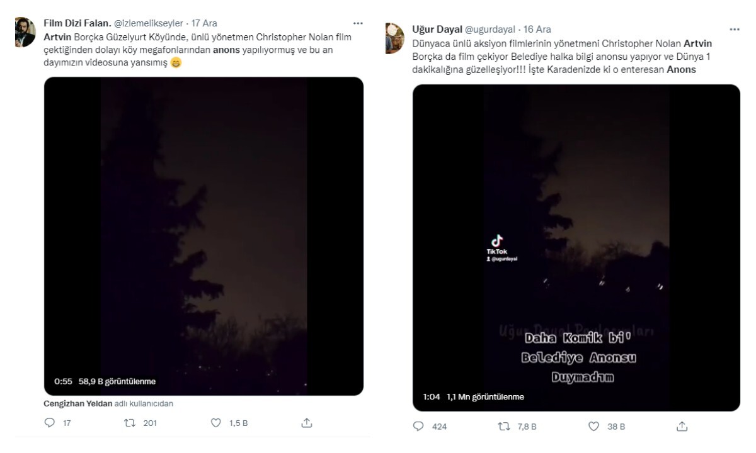This screenshot has width=756, height=453.
Task: Open the Film Dizi Falan profile name
Action: click(x=77, y=23)
